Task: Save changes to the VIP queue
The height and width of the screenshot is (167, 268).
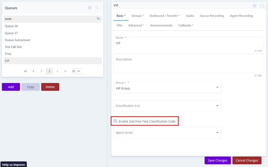Action: coord(217,160)
